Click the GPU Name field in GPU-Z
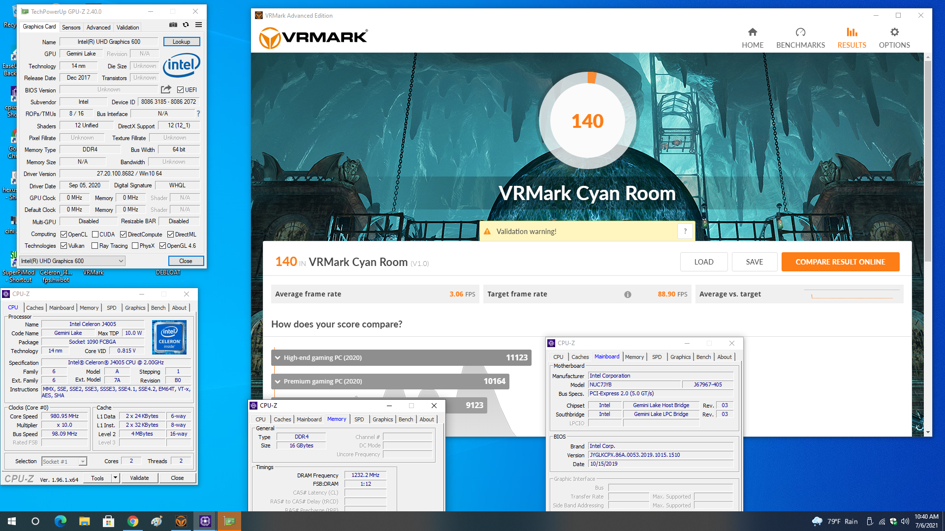Image resolution: width=945 pixels, height=531 pixels. click(x=109, y=42)
